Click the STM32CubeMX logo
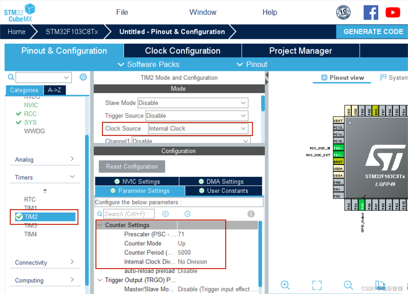 click(x=20, y=13)
